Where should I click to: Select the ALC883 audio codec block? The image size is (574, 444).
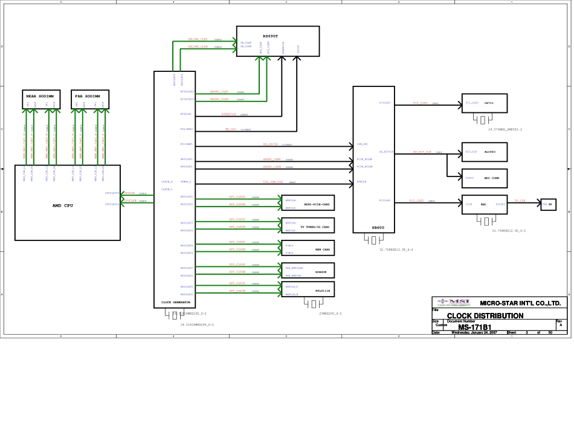click(485, 151)
